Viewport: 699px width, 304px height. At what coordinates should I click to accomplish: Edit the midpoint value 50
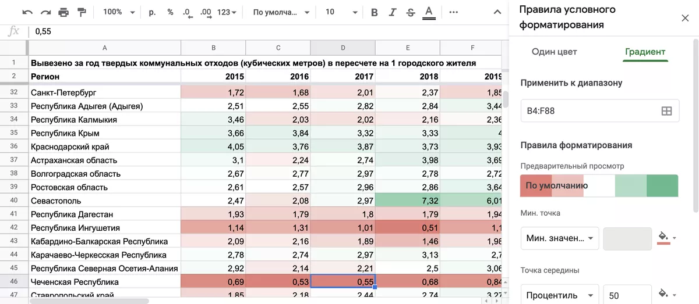click(627, 296)
